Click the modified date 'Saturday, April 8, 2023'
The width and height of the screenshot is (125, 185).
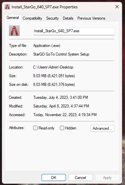[51, 106]
